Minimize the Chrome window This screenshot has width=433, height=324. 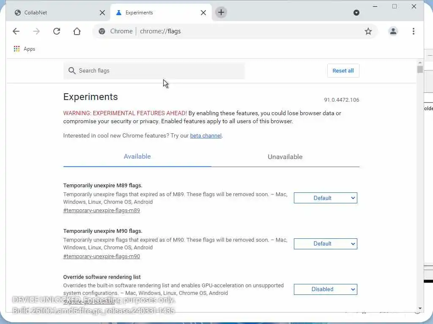coord(375,6)
